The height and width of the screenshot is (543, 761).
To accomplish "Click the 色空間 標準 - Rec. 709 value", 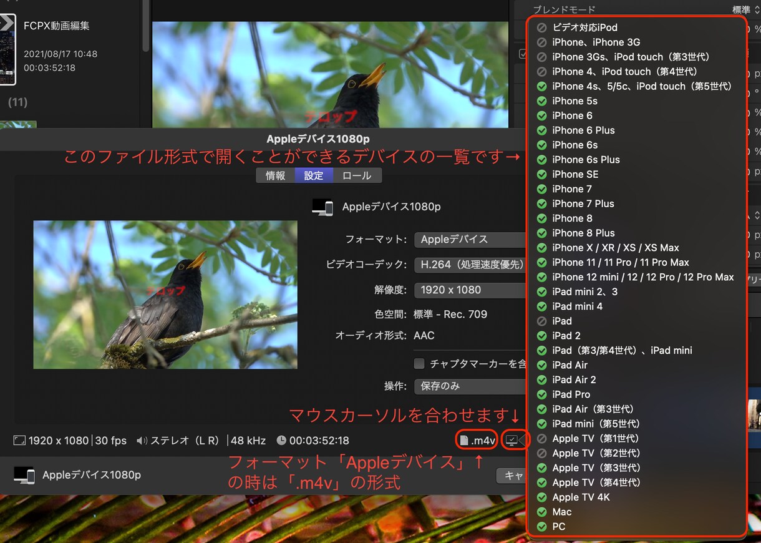I will 450,315.
